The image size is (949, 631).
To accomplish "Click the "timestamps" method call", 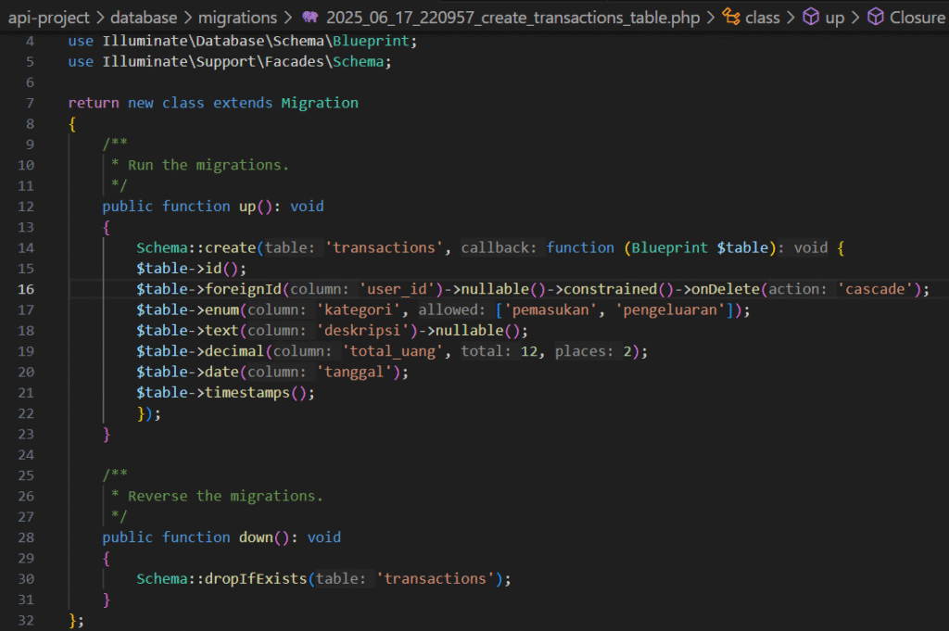I will click(x=252, y=392).
